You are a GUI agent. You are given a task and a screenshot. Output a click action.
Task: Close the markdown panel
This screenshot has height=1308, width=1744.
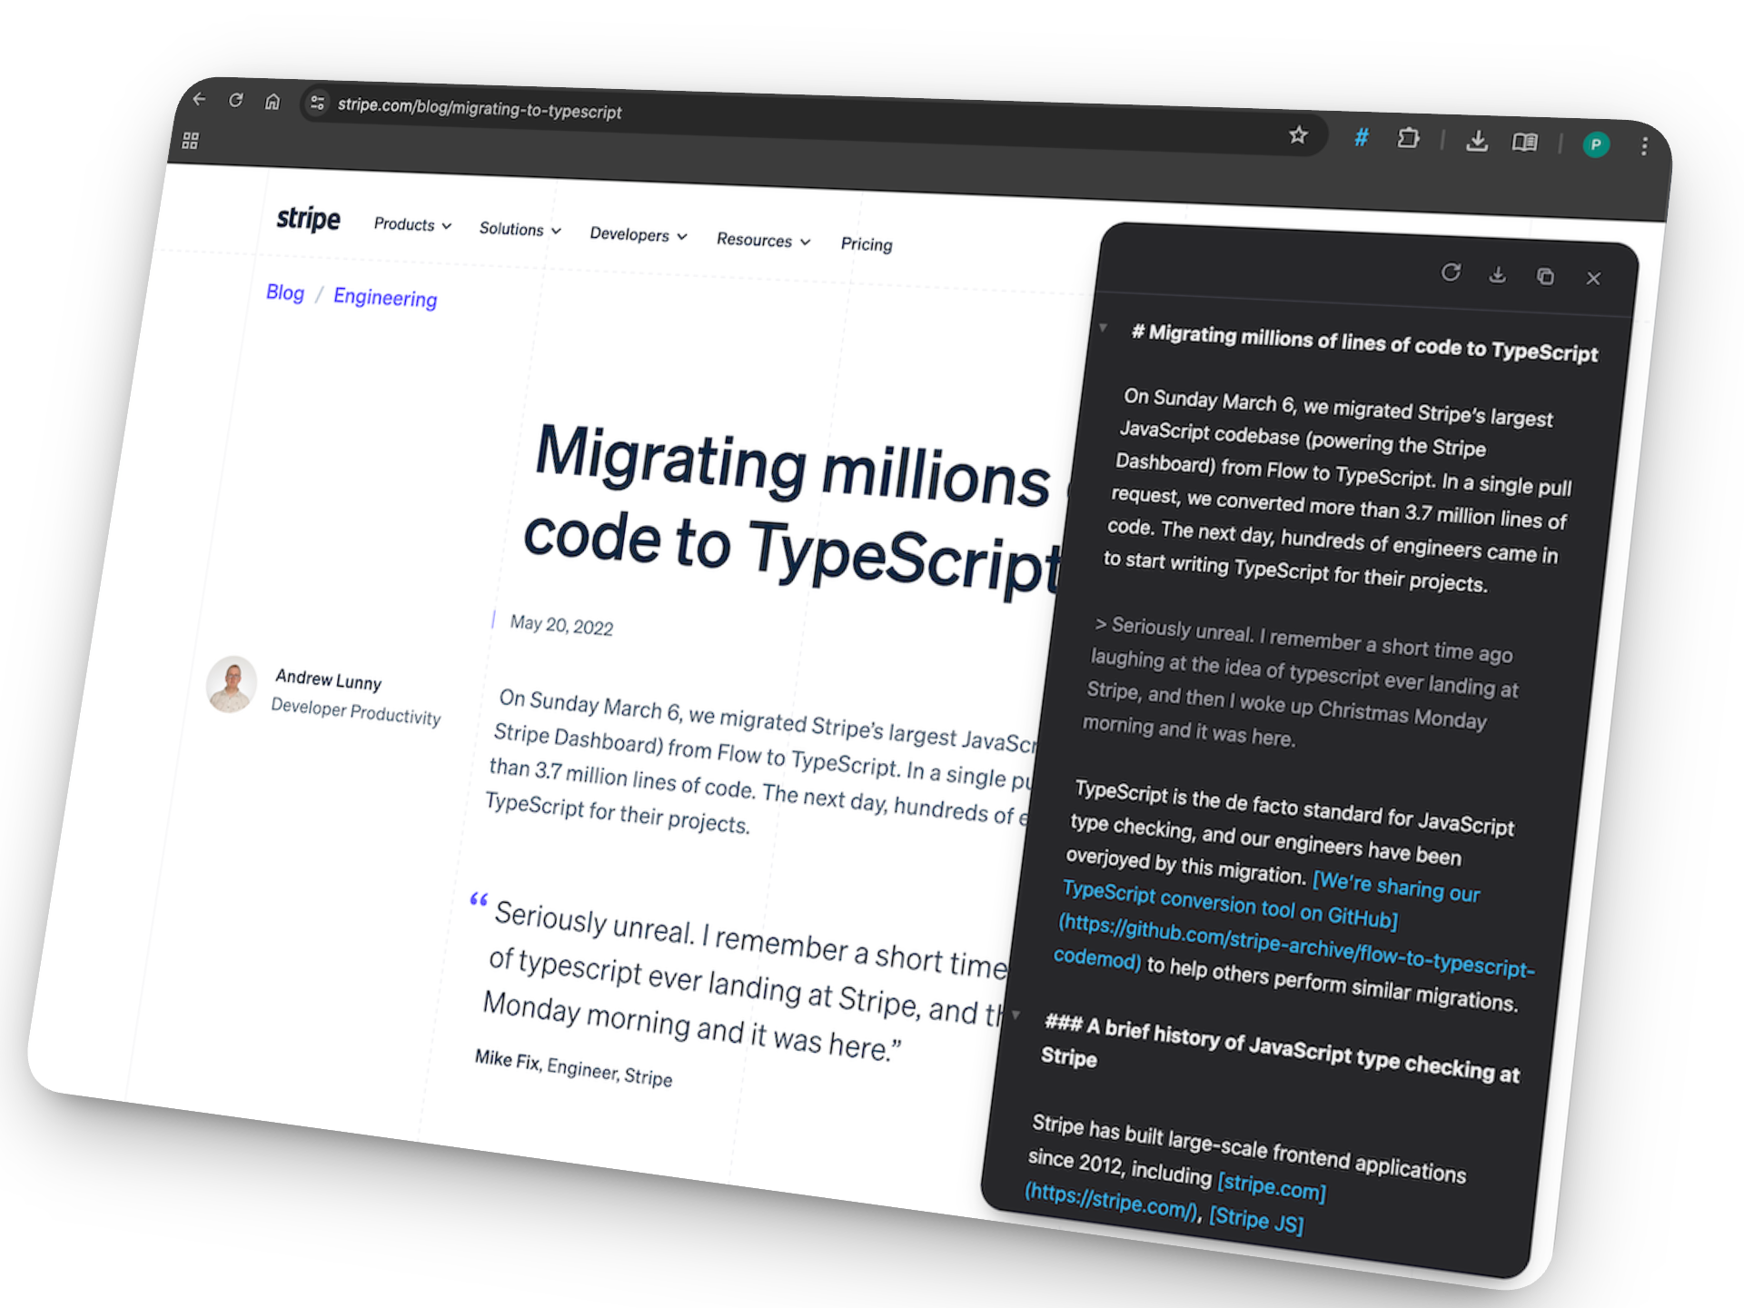[1593, 278]
